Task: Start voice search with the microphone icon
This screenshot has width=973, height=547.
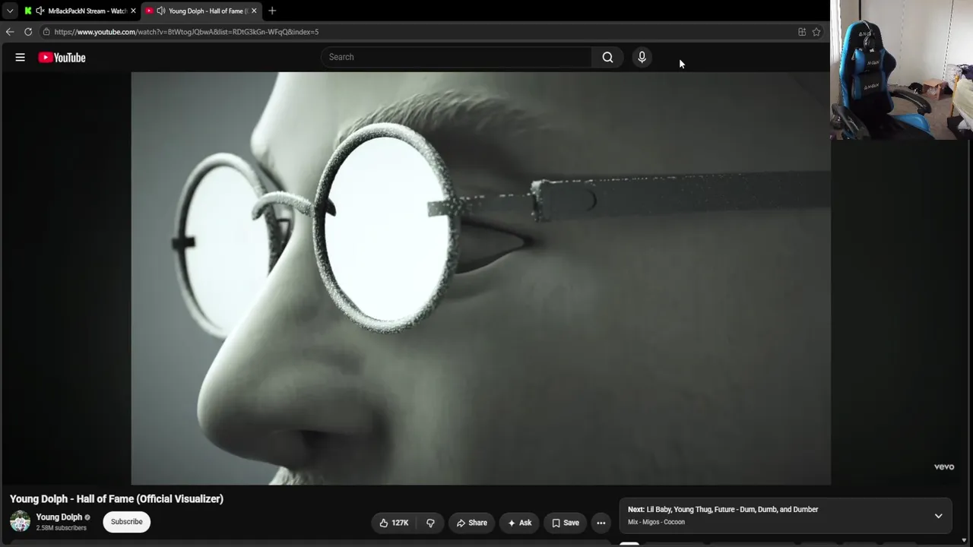Action: tap(642, 57)
